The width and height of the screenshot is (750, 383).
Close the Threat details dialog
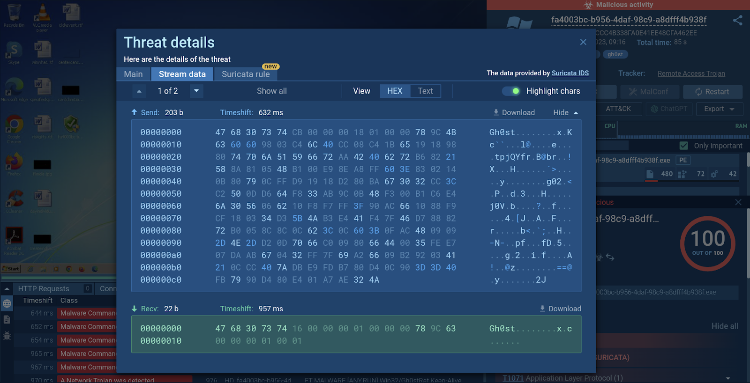click(583, 42)
